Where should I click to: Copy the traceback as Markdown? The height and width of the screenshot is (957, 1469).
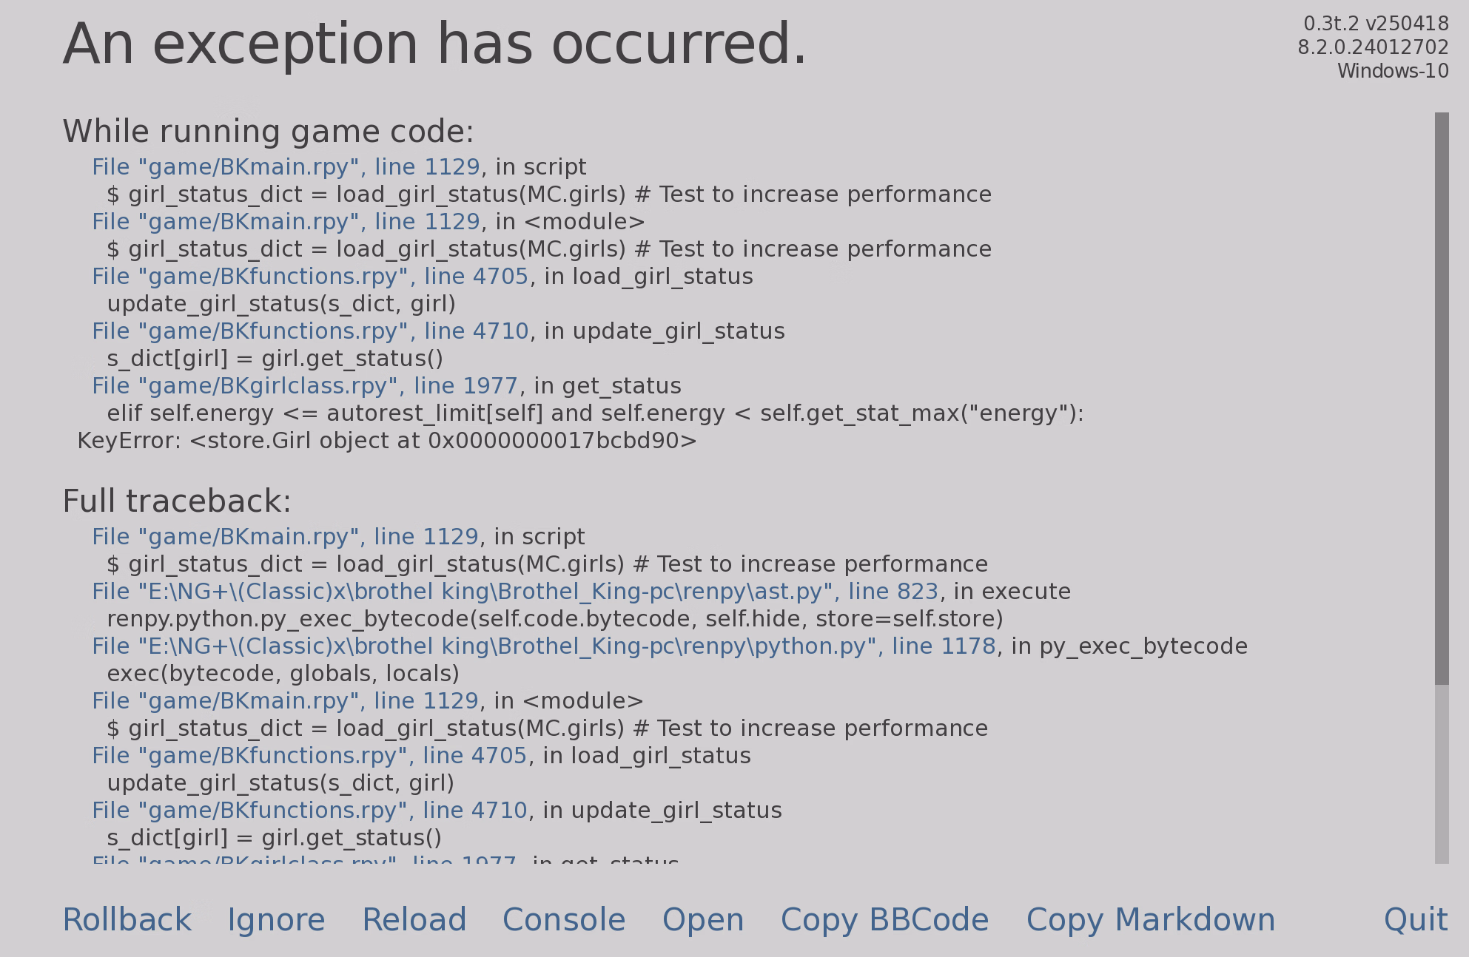[x=1150, y=920]
